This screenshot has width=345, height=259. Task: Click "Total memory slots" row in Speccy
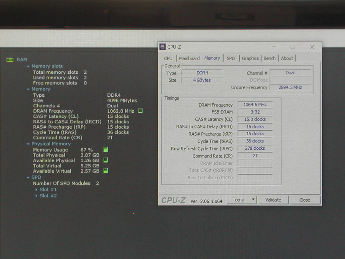[60, 72]
